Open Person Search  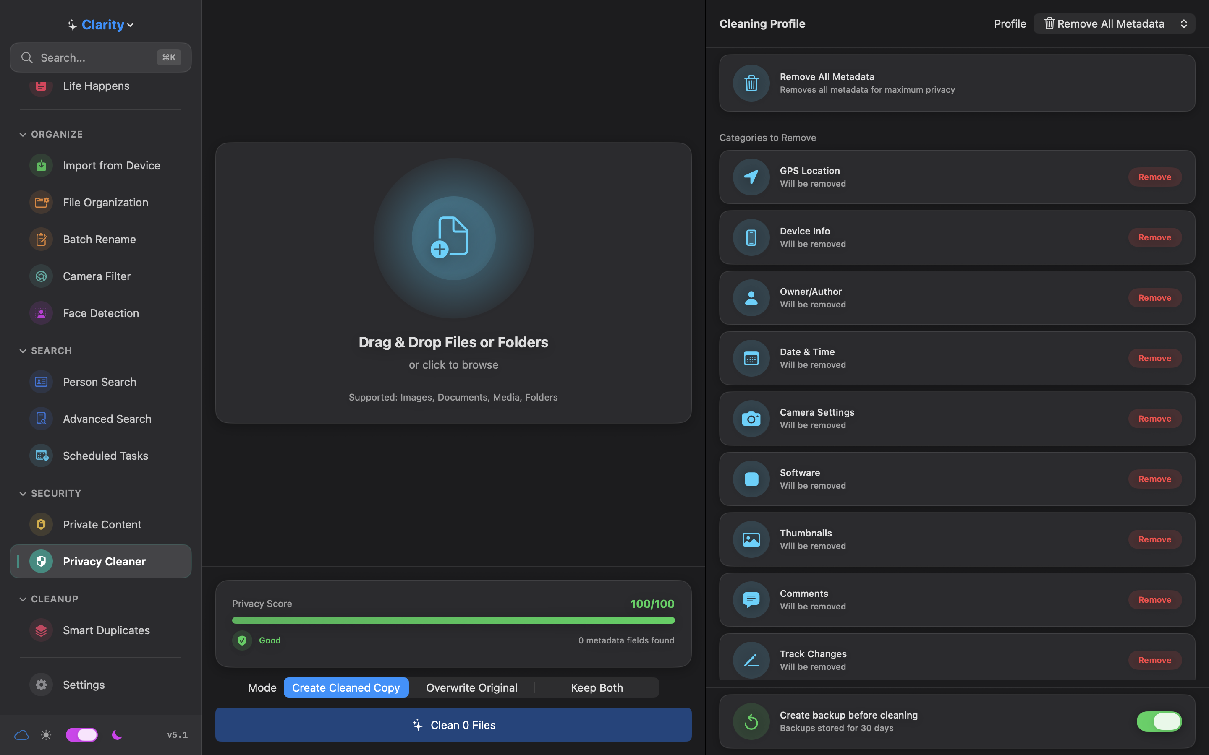pyautogui.click(x=99, y=382)
